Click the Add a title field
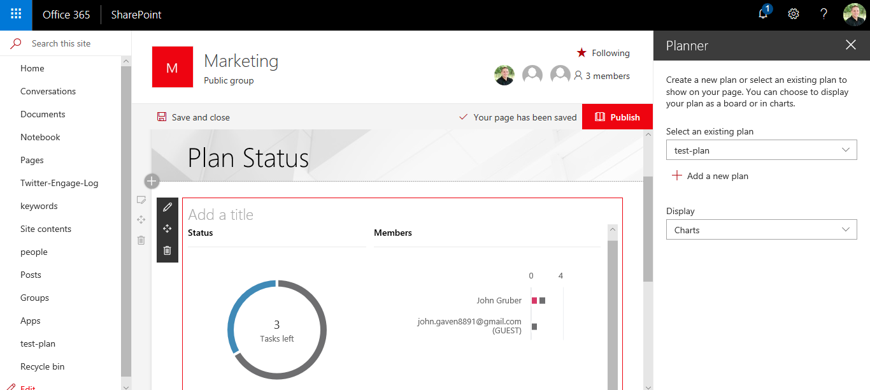Screen dimensions: 870x390 [221, 215]
